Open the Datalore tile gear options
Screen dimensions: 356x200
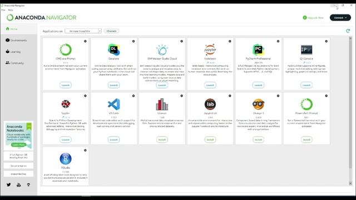133,41
